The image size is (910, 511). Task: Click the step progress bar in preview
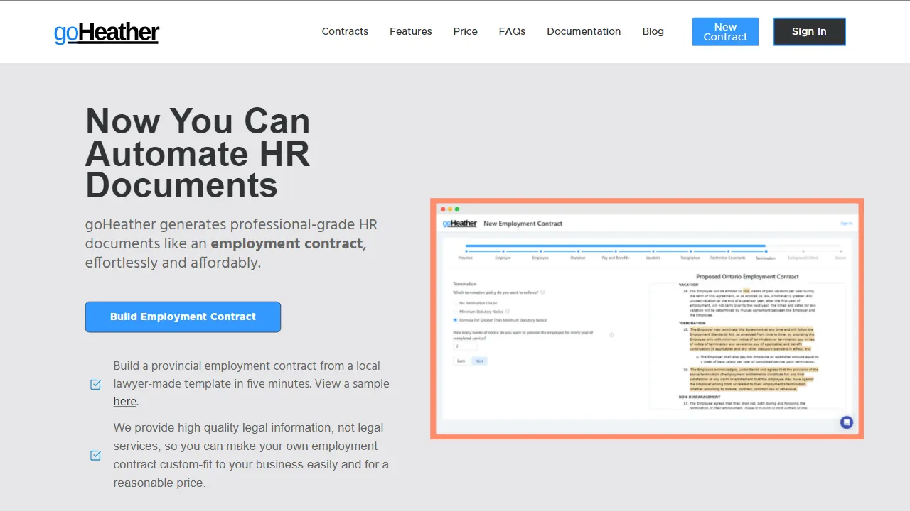654,248
